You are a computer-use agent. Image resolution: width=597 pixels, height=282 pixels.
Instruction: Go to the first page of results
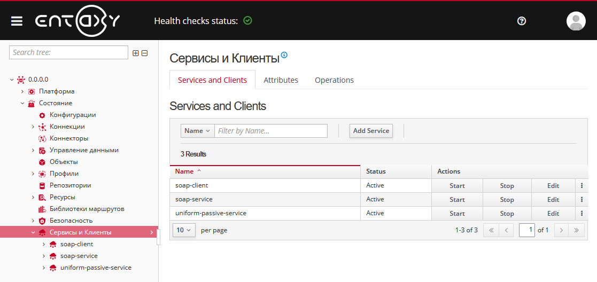click(491, 230)
